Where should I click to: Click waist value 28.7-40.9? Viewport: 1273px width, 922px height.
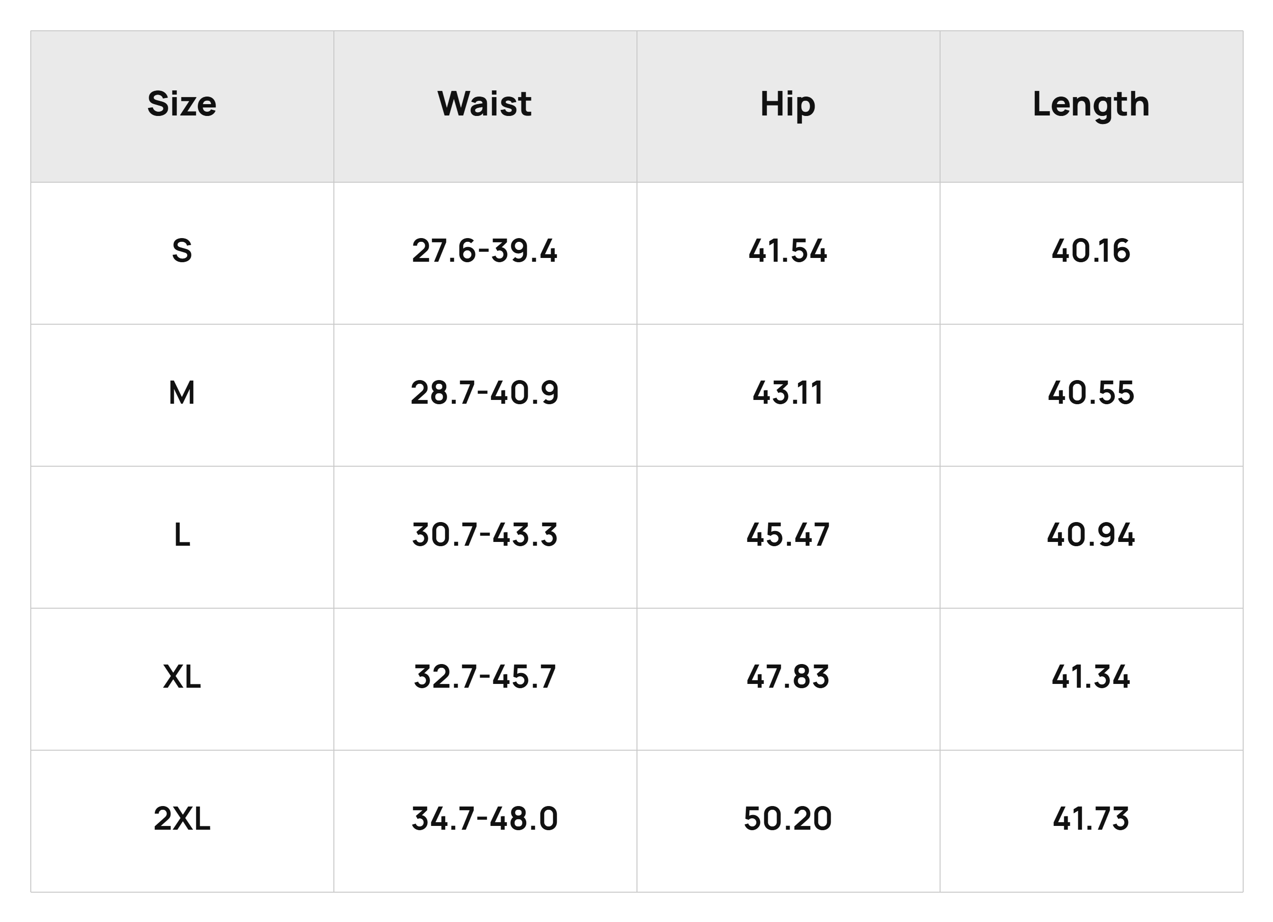pos(484,392)
